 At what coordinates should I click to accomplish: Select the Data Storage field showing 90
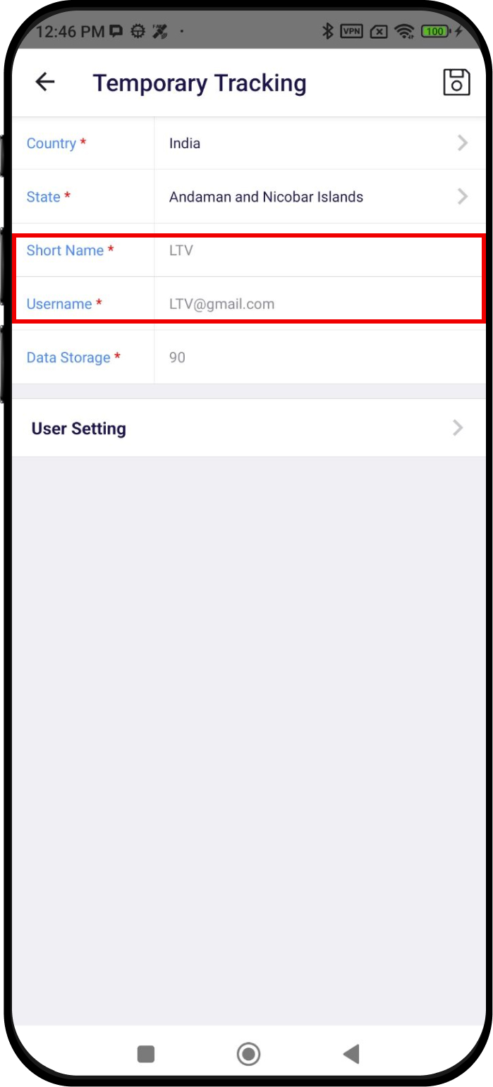(319, 357)
